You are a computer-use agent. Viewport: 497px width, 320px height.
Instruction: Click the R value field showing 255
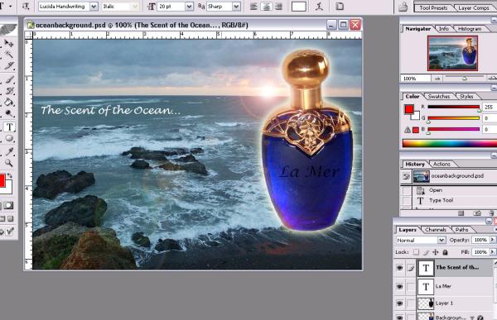[489, 107]
